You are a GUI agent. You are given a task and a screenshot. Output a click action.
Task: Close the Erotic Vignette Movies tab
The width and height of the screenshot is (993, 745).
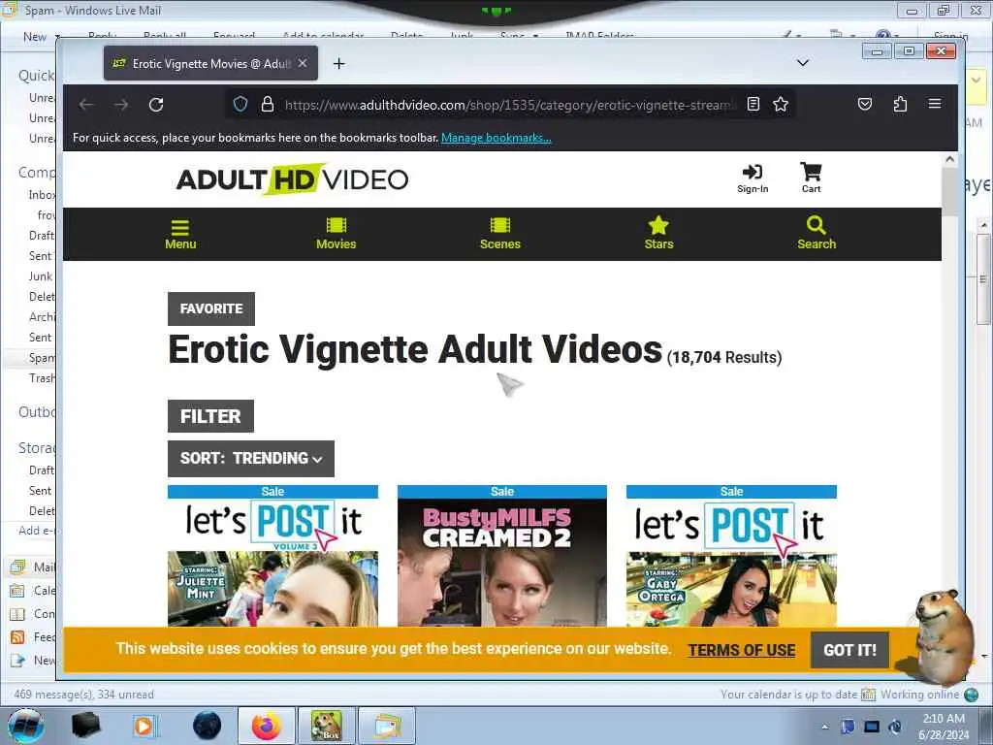coord(303,63)
